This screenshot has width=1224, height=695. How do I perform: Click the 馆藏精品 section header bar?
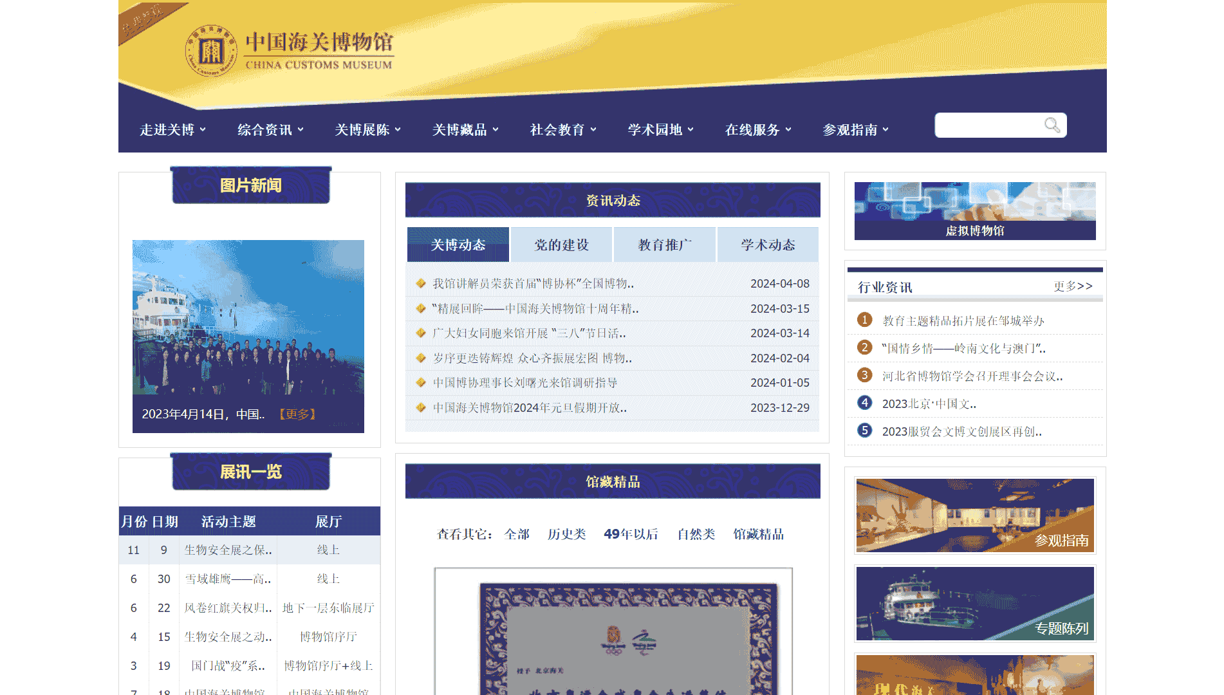click(613, 481)
